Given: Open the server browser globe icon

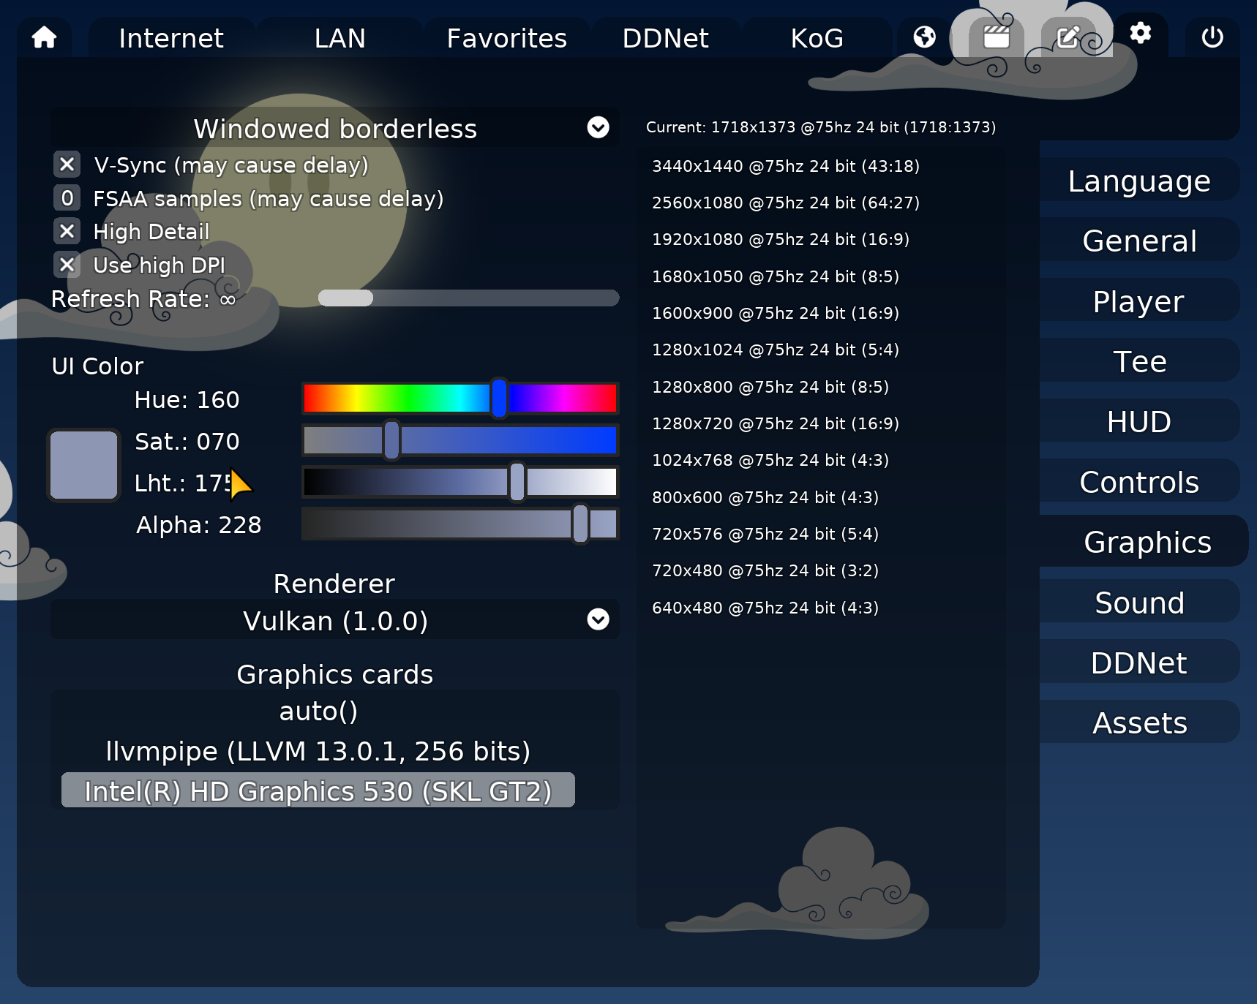Looking at the screenshot, I should coord(923,35).
